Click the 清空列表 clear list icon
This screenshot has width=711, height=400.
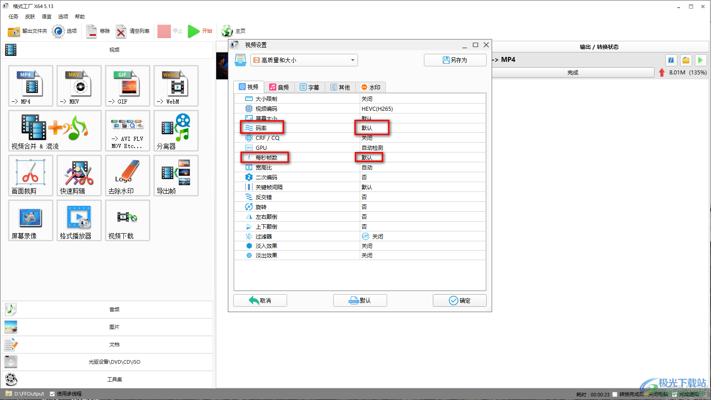click(x=121, y=31)
